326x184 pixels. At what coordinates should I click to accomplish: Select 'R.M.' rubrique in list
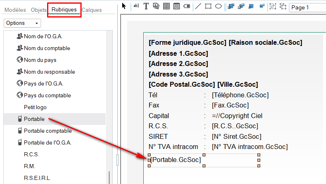coord(29,166)
